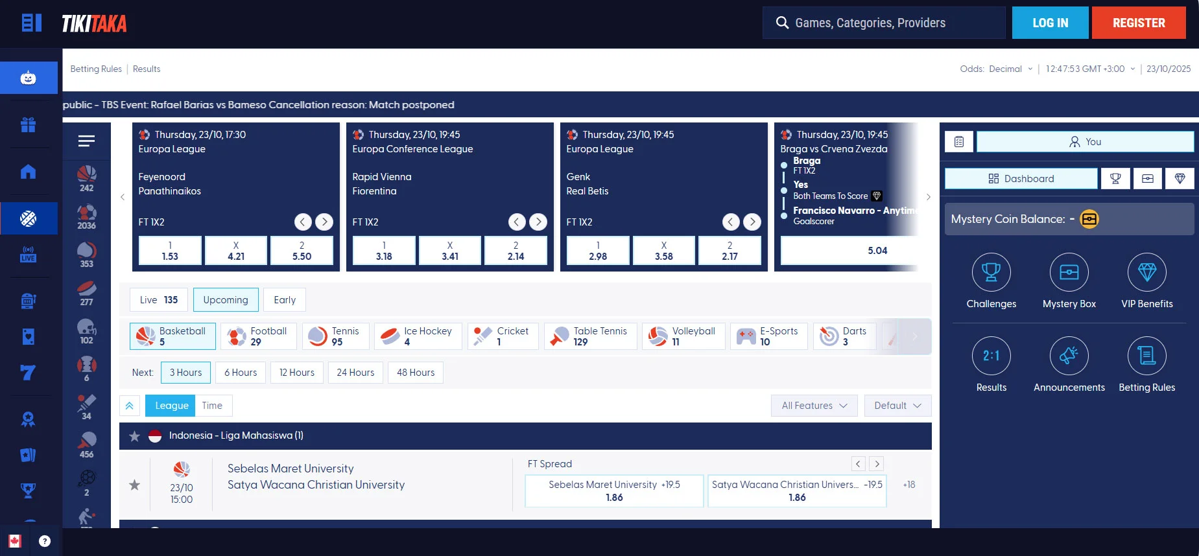Open the LIVE betting icon in left sidebar

[28, 253]
